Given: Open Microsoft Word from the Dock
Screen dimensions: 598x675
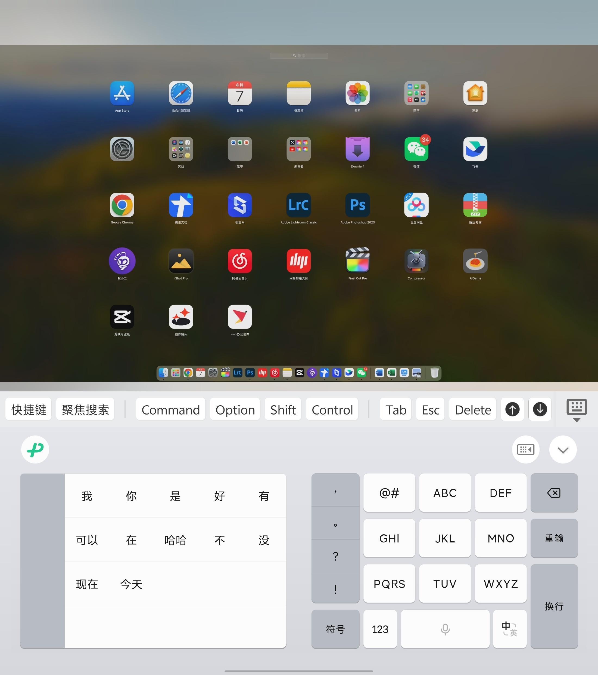Looking at the screenshot, I should [x=379, y=373].
